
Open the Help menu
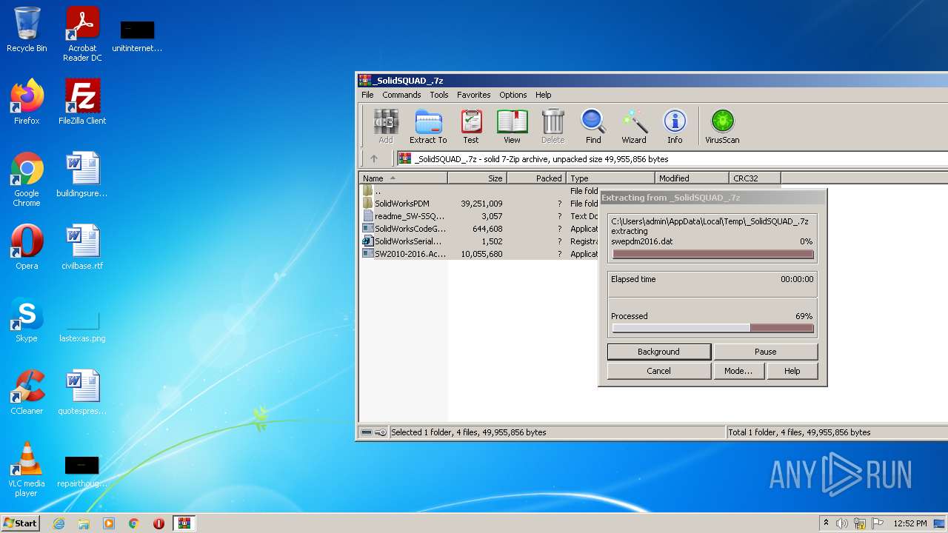544,95
